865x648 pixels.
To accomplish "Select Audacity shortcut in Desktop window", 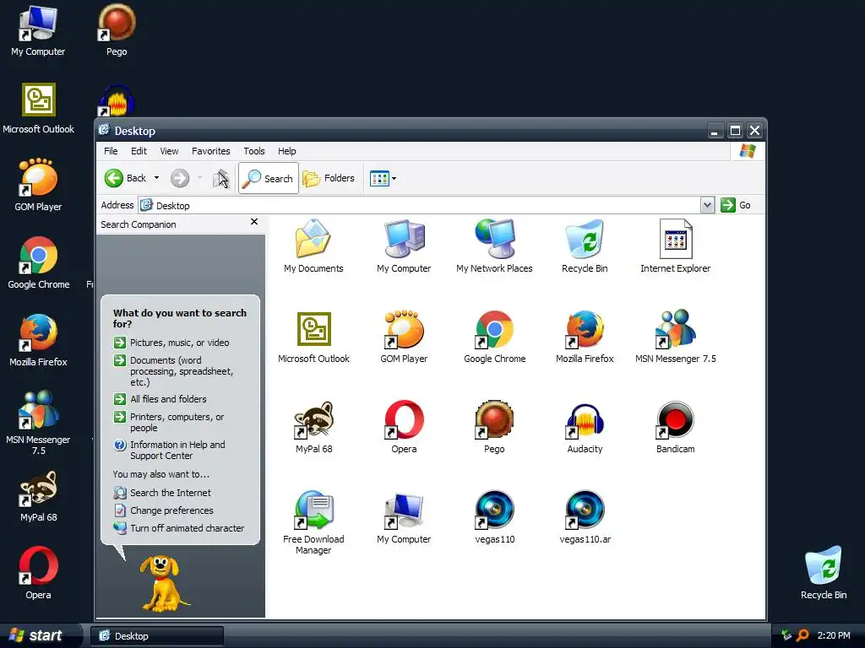I will [585, 421].
